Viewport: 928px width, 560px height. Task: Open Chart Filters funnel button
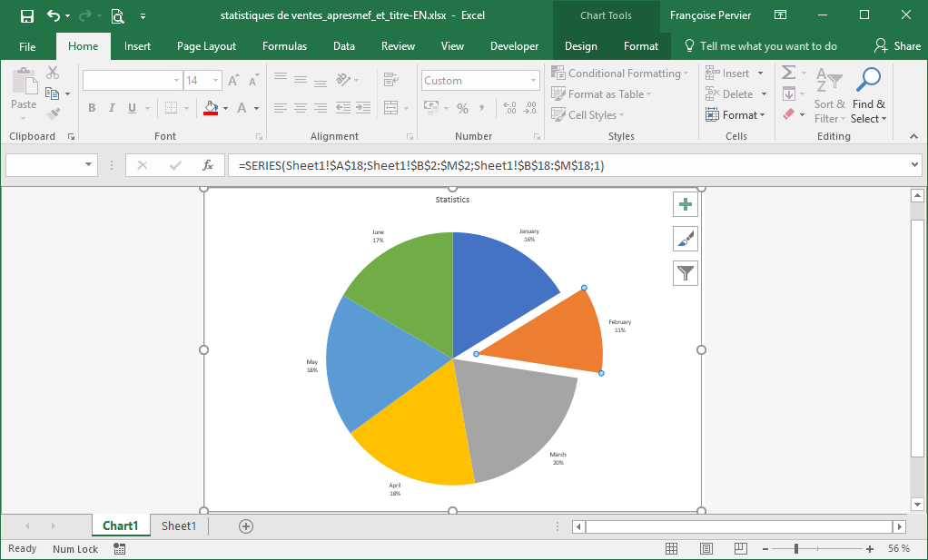686,272
